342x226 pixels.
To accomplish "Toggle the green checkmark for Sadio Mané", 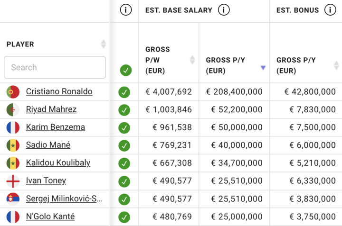I will (x=124, y=145).
